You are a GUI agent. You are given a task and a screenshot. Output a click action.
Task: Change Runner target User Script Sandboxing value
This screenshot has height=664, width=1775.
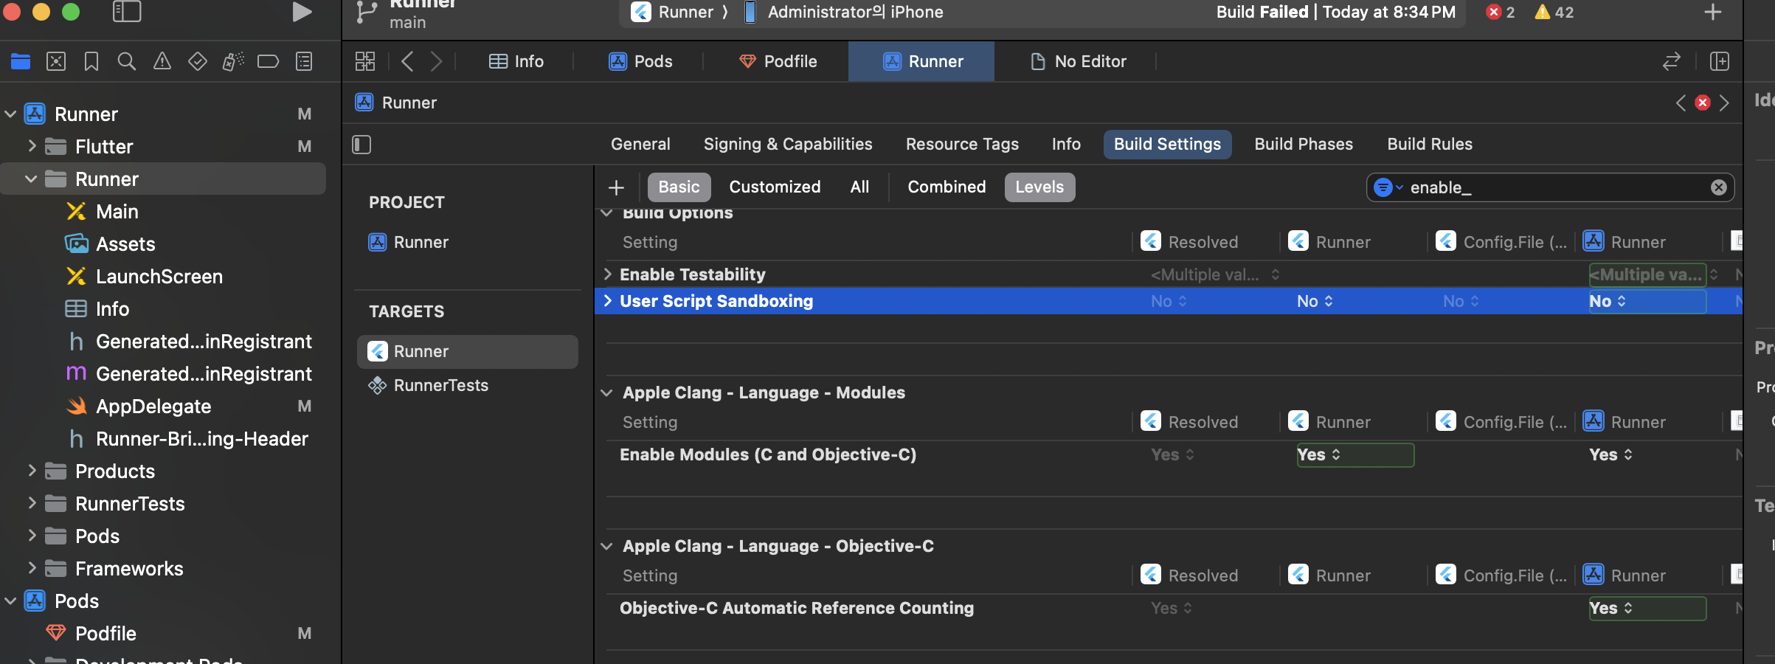(x=1315, y=301)
